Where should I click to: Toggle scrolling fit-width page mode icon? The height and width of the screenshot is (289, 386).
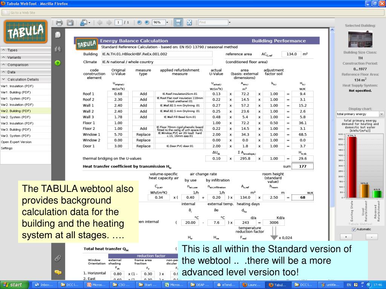(x=178, y=23)
